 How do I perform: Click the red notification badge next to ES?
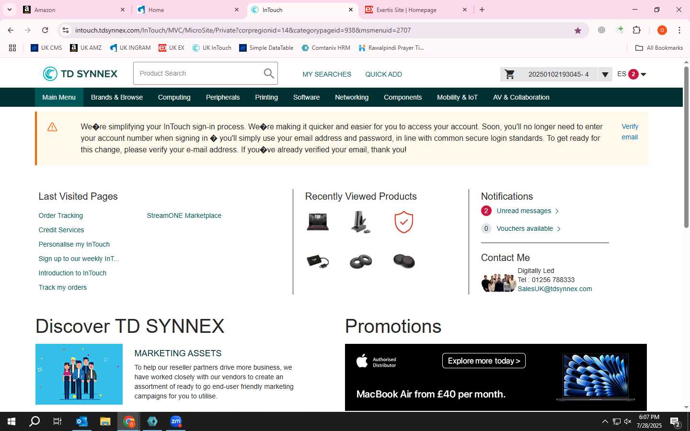click(x=633, y=74)
